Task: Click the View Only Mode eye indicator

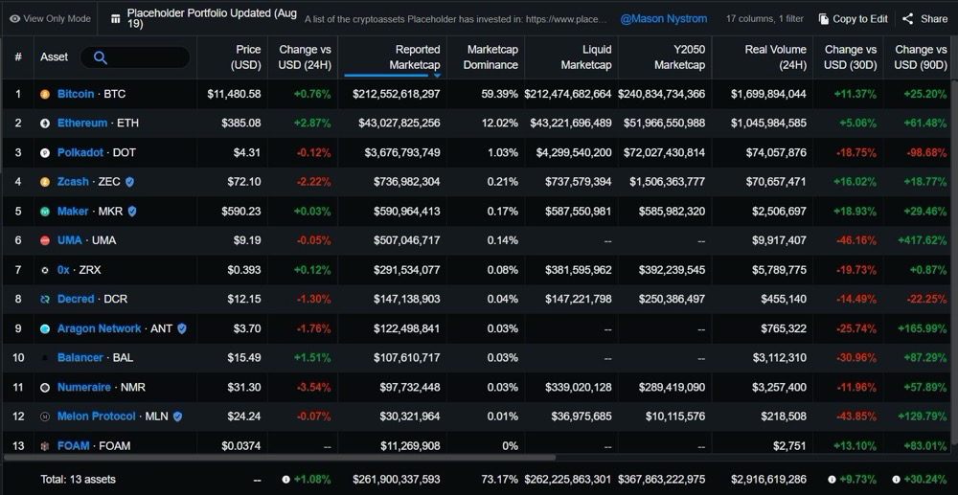Action: pos(14,19)
